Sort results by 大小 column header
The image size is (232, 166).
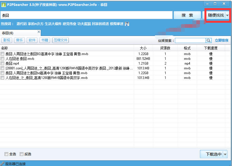pyautogui.click(x=143, y=48)
